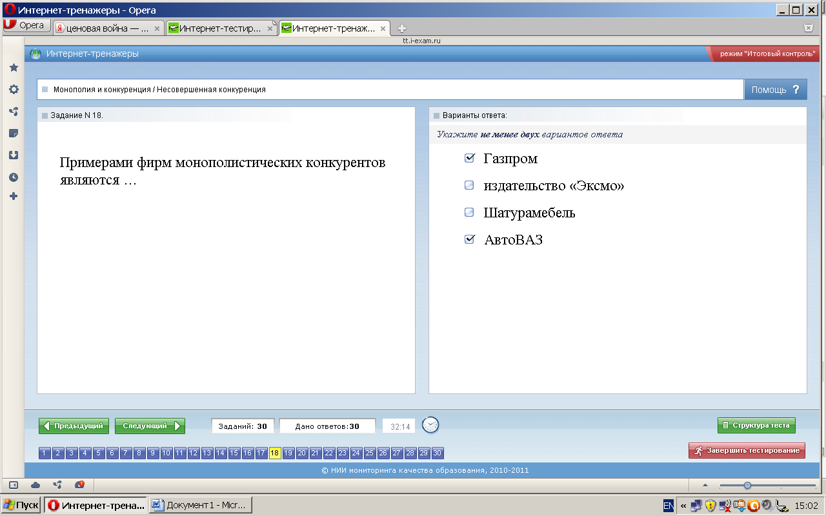Jump to question 30
Screen dimensions: 826x516
[438, 453]
